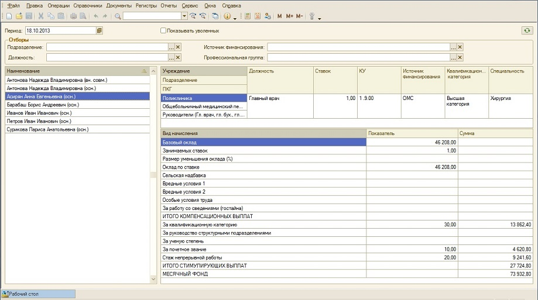Viewport: 538px width, 300px height.
Task: Click the green refresh icon at top right
Action: [527, 30]
